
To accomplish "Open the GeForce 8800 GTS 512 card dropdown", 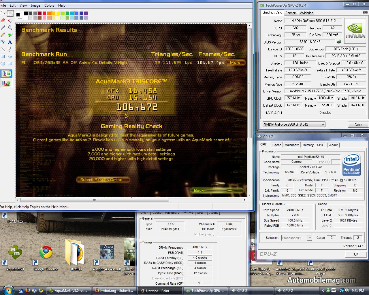I will [294, 124].
